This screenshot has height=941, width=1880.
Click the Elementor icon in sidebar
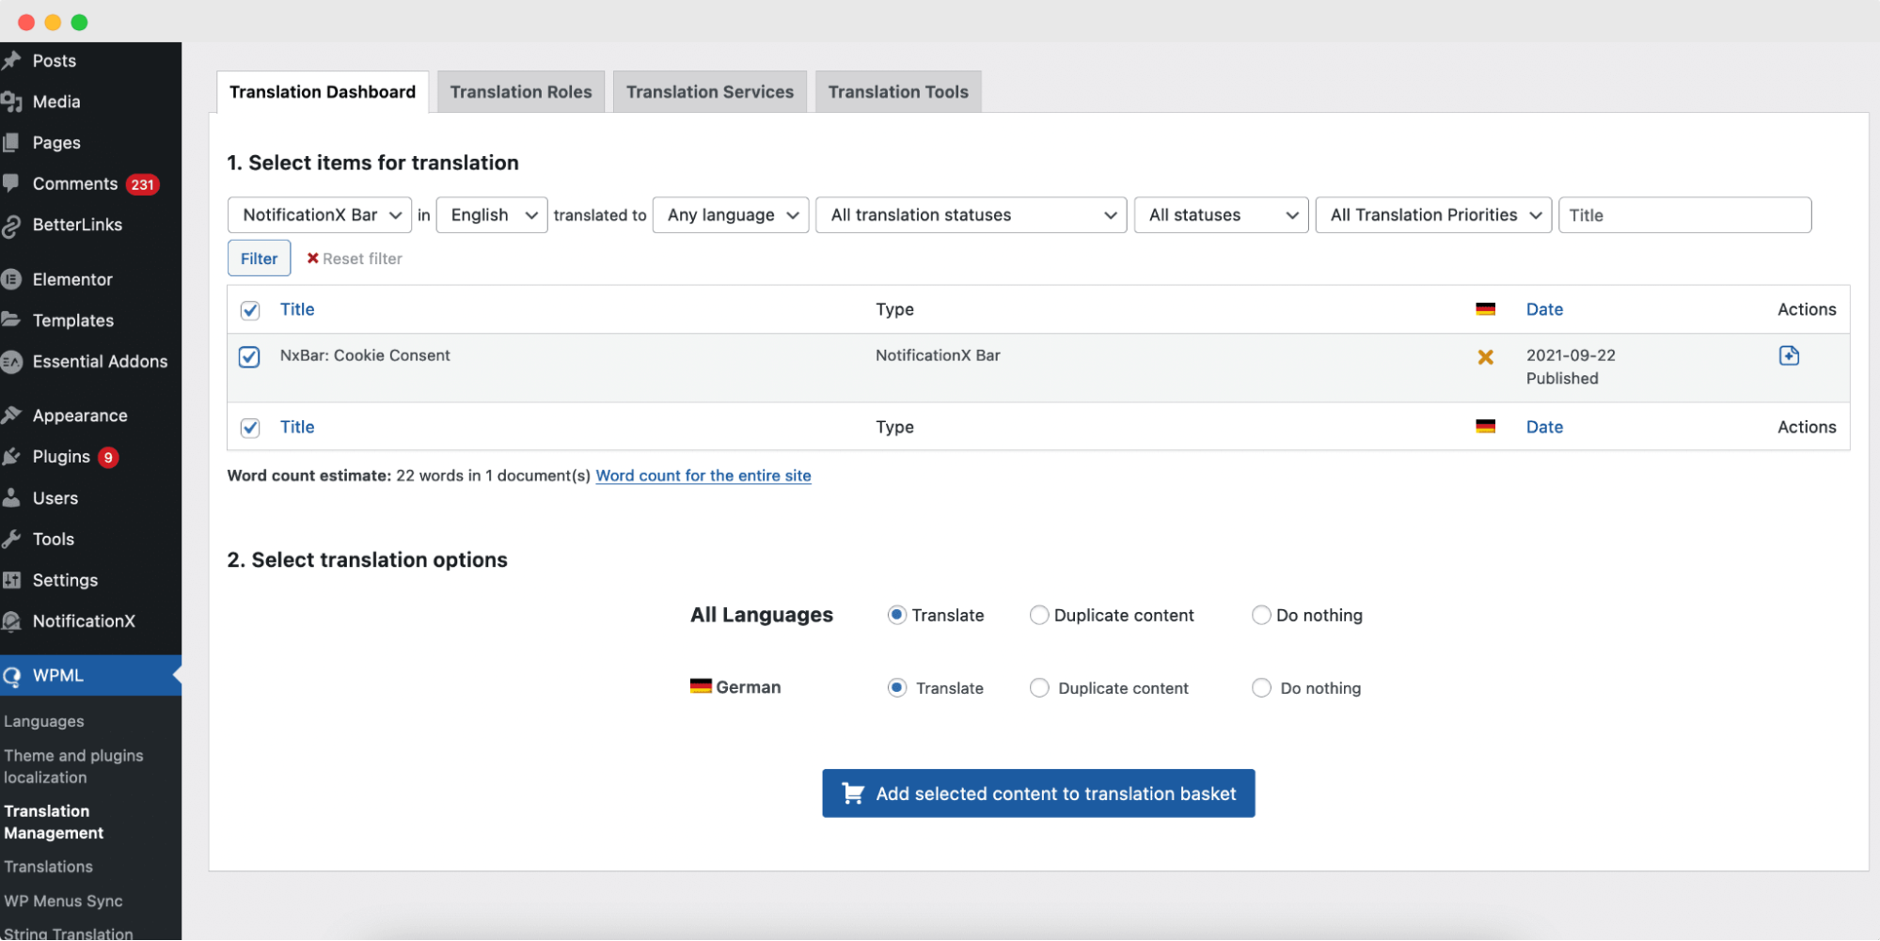pos(11,279)
